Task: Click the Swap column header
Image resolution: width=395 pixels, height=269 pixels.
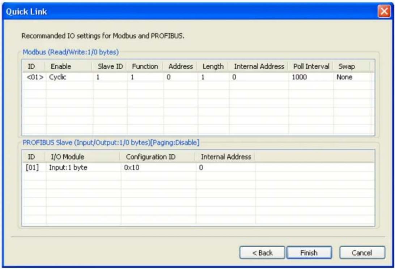Action: (x=352, y=67)
